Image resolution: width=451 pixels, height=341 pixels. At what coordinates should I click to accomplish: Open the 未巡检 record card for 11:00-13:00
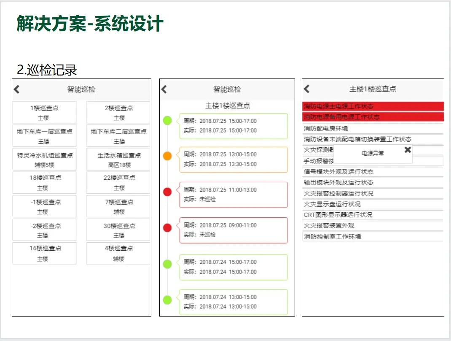click(x=234, y=195)
